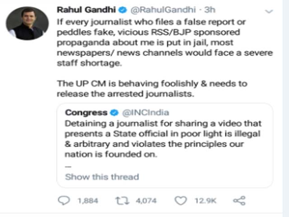Image resolution: width=289 pixels, height=217 pixels.
Task: Click the reply speech bubble icon
Action: click(65, 200)
